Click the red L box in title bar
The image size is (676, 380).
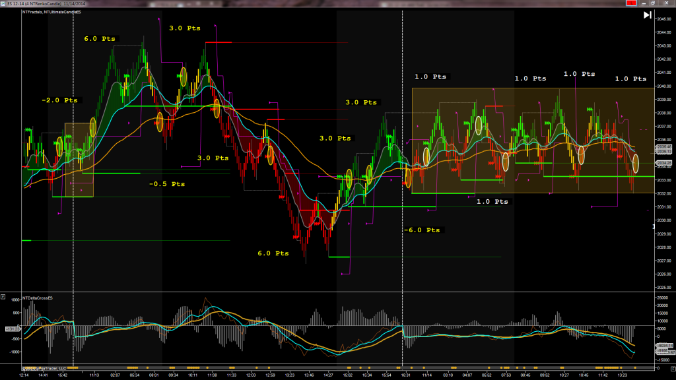click(631, 3)
